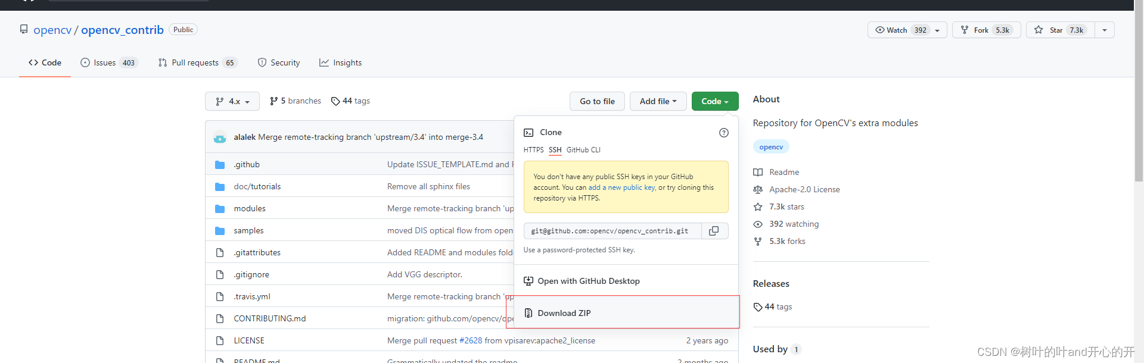Open the alalek author link
Screen dimensions: 1144x363
coord(245,137)
